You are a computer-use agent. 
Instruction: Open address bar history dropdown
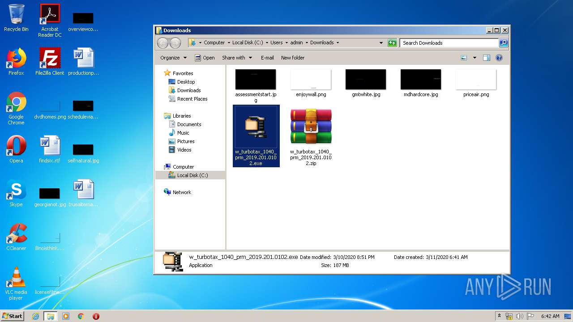(x=381, y=43)
